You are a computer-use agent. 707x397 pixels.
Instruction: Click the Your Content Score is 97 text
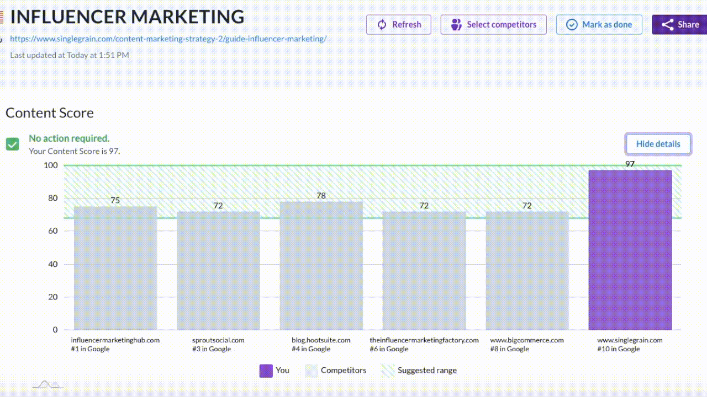[75, 151]
